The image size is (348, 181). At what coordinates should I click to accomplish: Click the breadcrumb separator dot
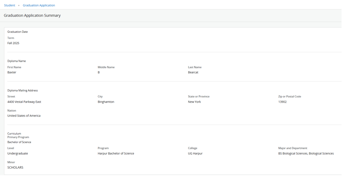19,5
